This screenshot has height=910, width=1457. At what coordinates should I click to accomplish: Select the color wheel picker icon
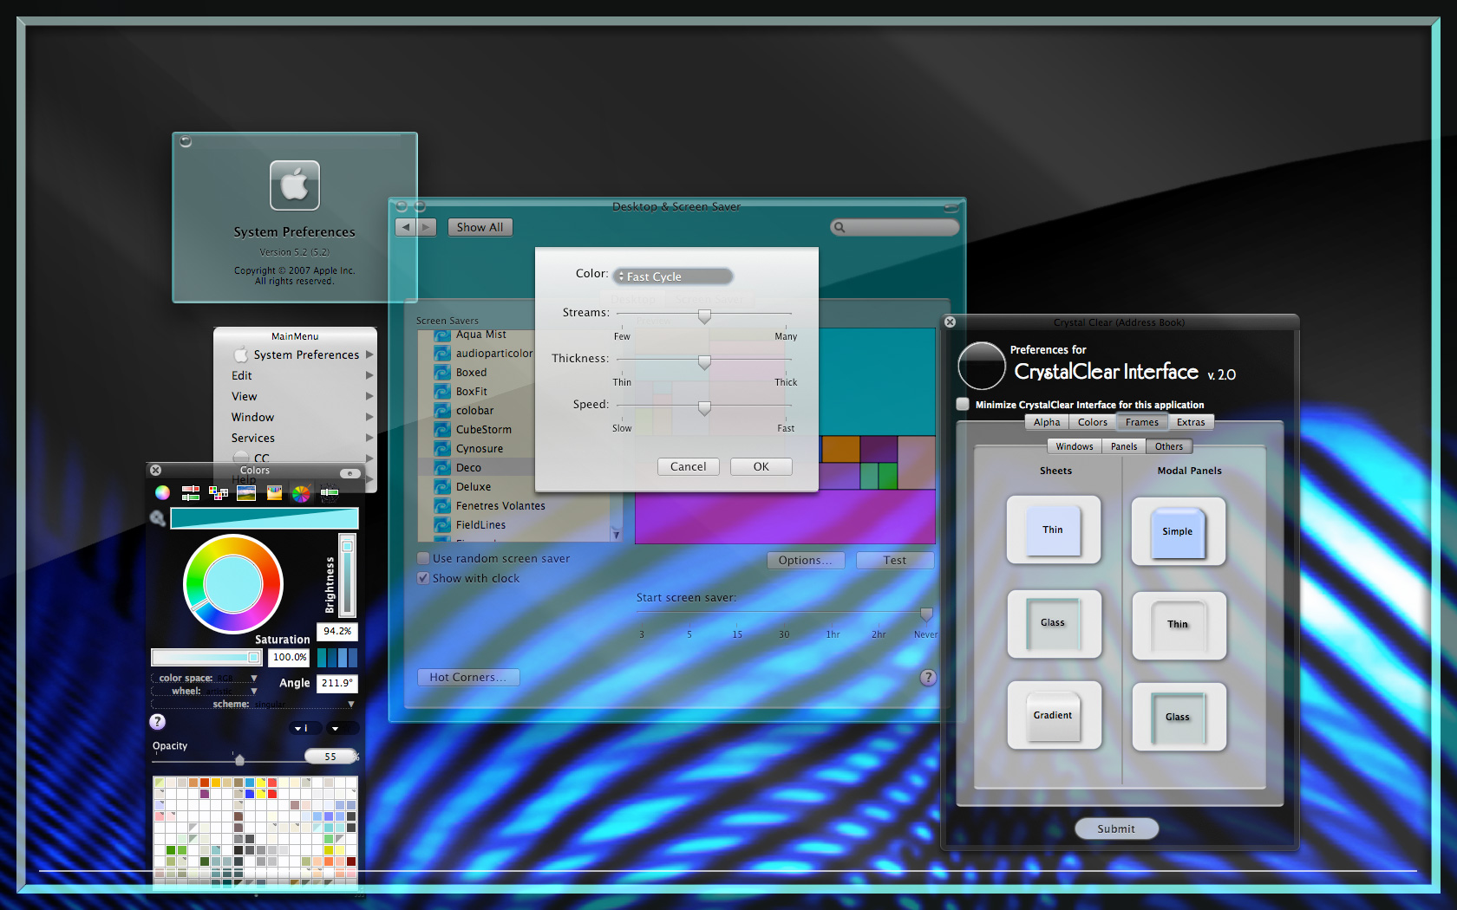click(x=162, y=493)
